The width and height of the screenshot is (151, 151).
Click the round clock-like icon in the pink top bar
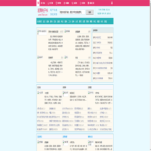coord(81,3)
